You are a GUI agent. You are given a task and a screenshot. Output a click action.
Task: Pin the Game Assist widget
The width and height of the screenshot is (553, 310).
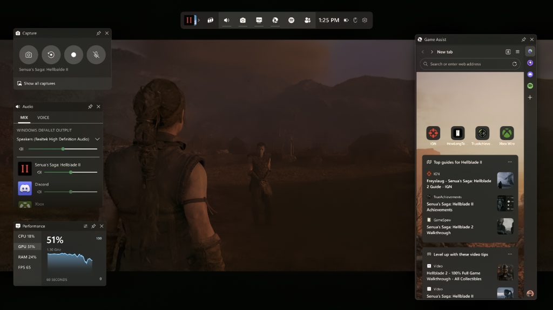click(x=524, y=39)
